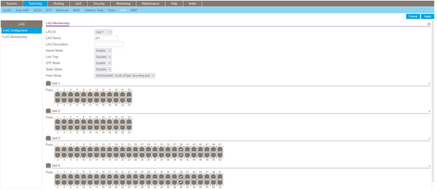
Task: Select port 25 icon in Unit 3
Action: [x=135, y=149]
